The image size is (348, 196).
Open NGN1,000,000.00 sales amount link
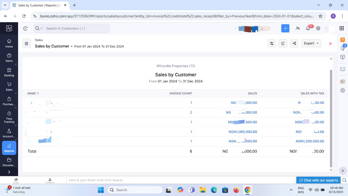[243, 132]
